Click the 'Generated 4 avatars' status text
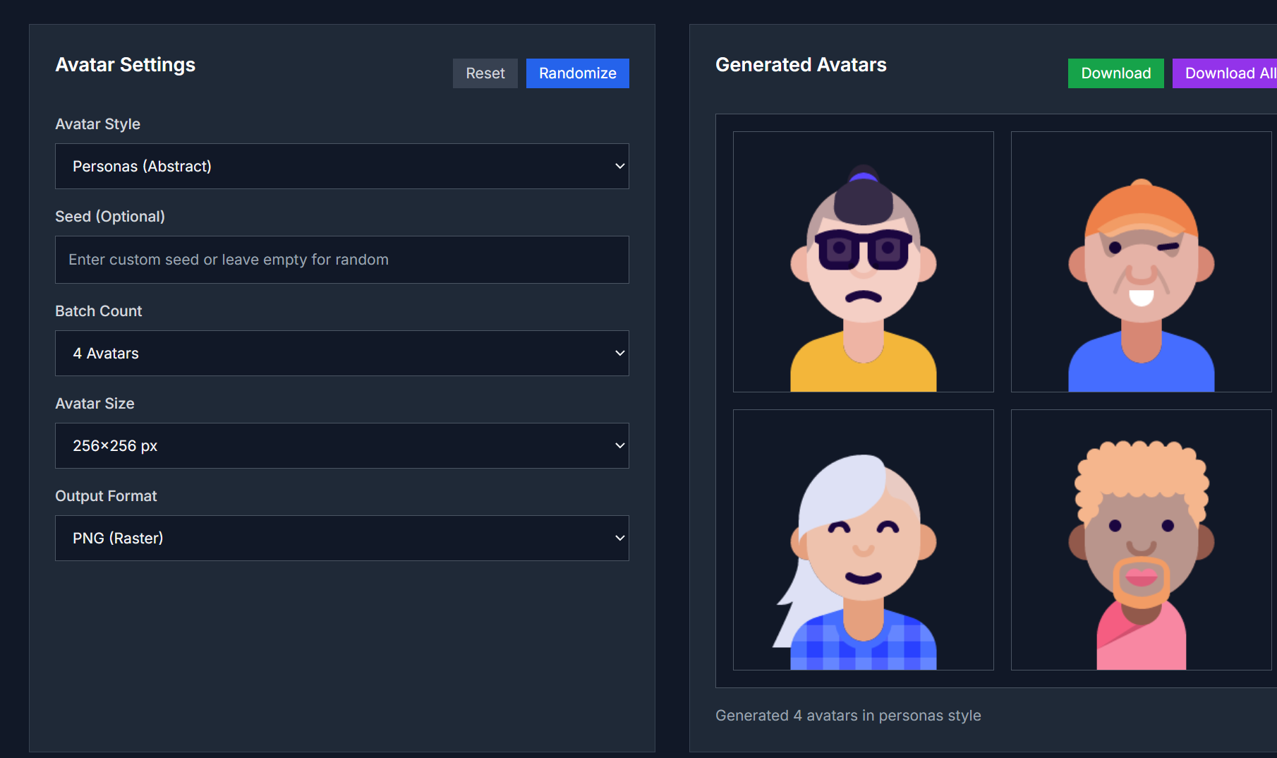This screenshot has height=758, width=1277. [848, 716]
